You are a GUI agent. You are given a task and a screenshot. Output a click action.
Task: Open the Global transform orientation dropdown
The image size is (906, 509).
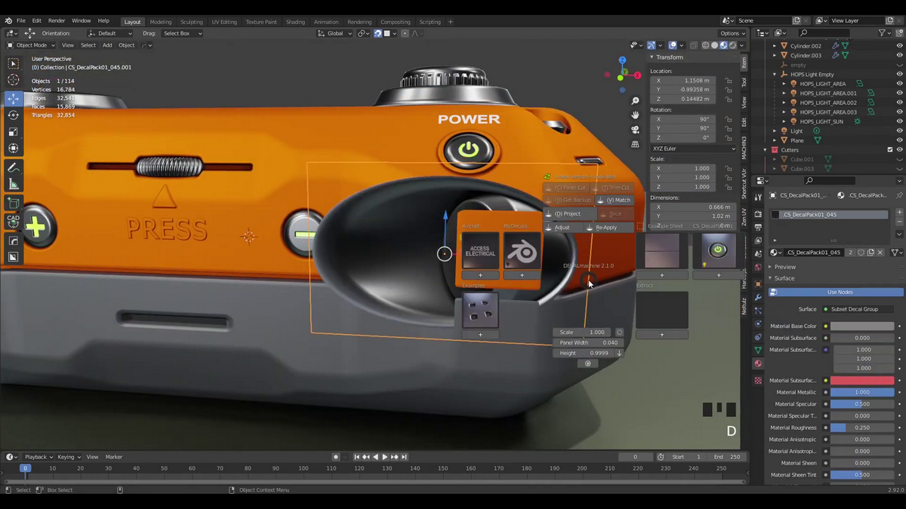(x=334, y=33)
